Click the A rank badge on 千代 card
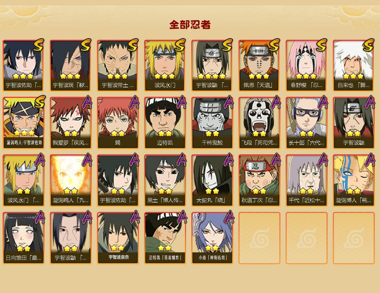The height and width of the screenshot is (293, 380). coord(323,160)
